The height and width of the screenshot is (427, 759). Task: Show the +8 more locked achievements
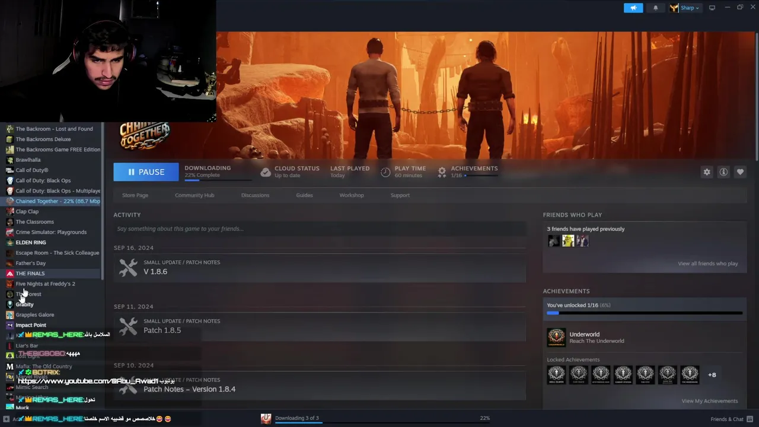pos(712,375)
